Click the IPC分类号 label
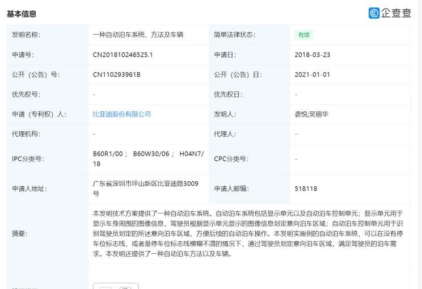422x289 pixels. pyautogui.click(x=28, y=159)
